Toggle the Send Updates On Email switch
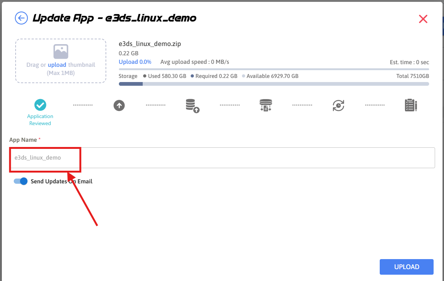444x281 pixels. point(21,182)
